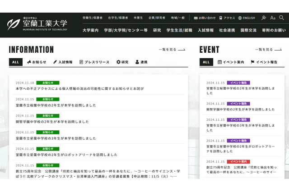The height and width of the screenshot is (192, 289).
Task: Click the Aa font size icon
Action: 273,18
